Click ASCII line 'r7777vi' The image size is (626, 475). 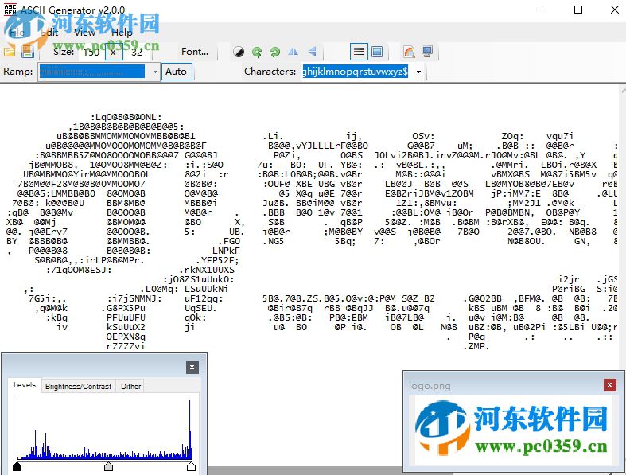click(x=126, y=346)
